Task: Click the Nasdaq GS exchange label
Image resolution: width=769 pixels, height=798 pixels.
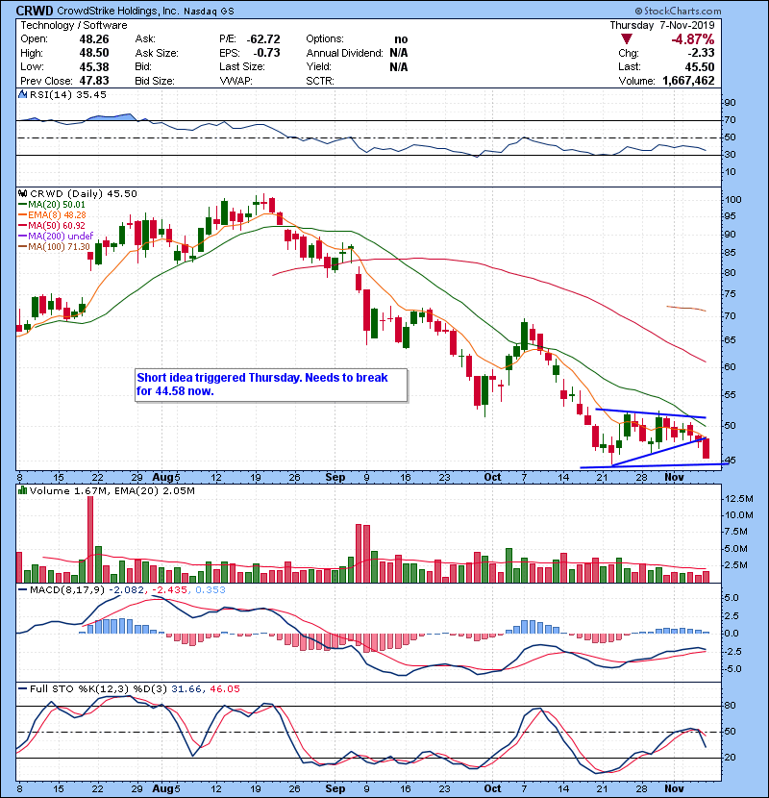Action: tap(209, 12)
